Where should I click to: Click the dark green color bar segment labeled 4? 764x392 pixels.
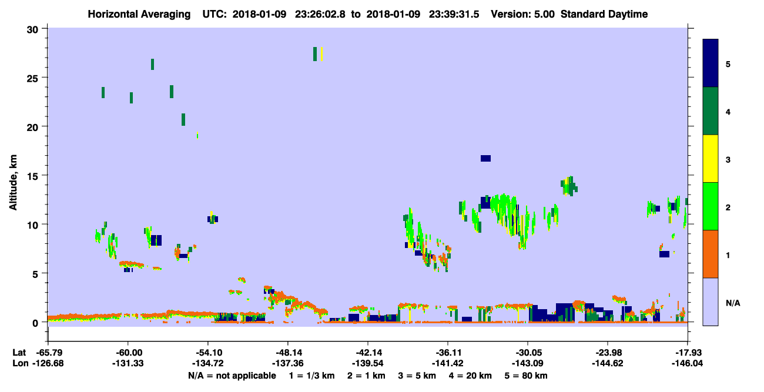(711, 111)
